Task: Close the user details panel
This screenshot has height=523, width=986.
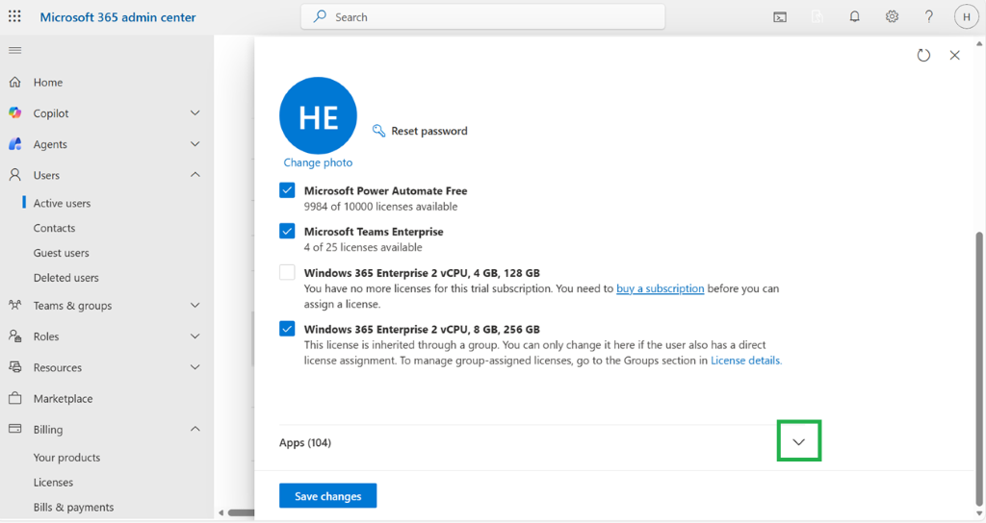Action: click(954, 55)
